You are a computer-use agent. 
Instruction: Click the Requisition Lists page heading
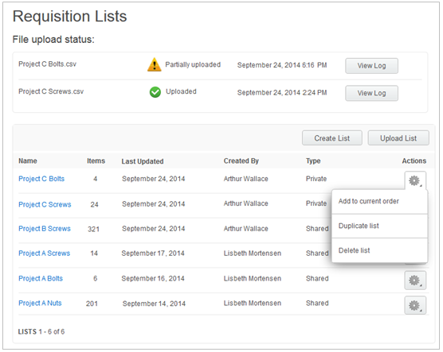coord(70,17)
